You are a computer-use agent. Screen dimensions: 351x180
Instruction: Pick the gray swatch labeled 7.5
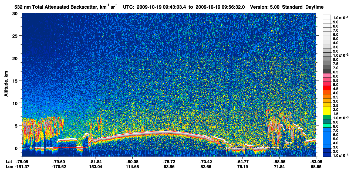327,63
